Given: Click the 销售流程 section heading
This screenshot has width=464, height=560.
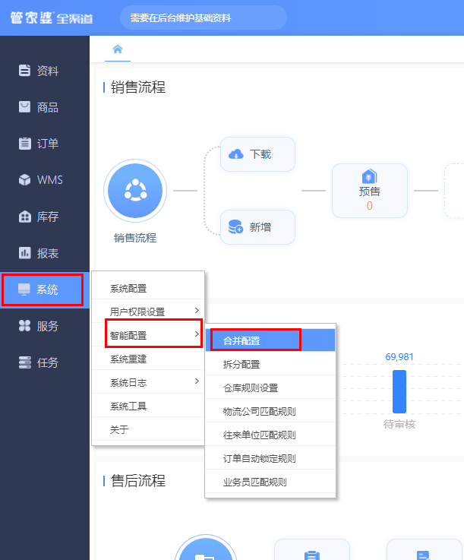Looking at the screenshot, I should point(137,87).
